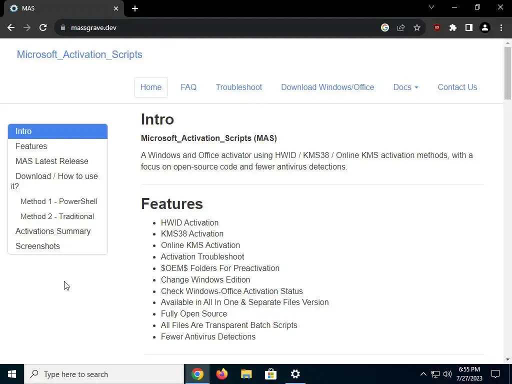Click the Features heading
The height and width of the screenshot is (384, 512).
172,204
